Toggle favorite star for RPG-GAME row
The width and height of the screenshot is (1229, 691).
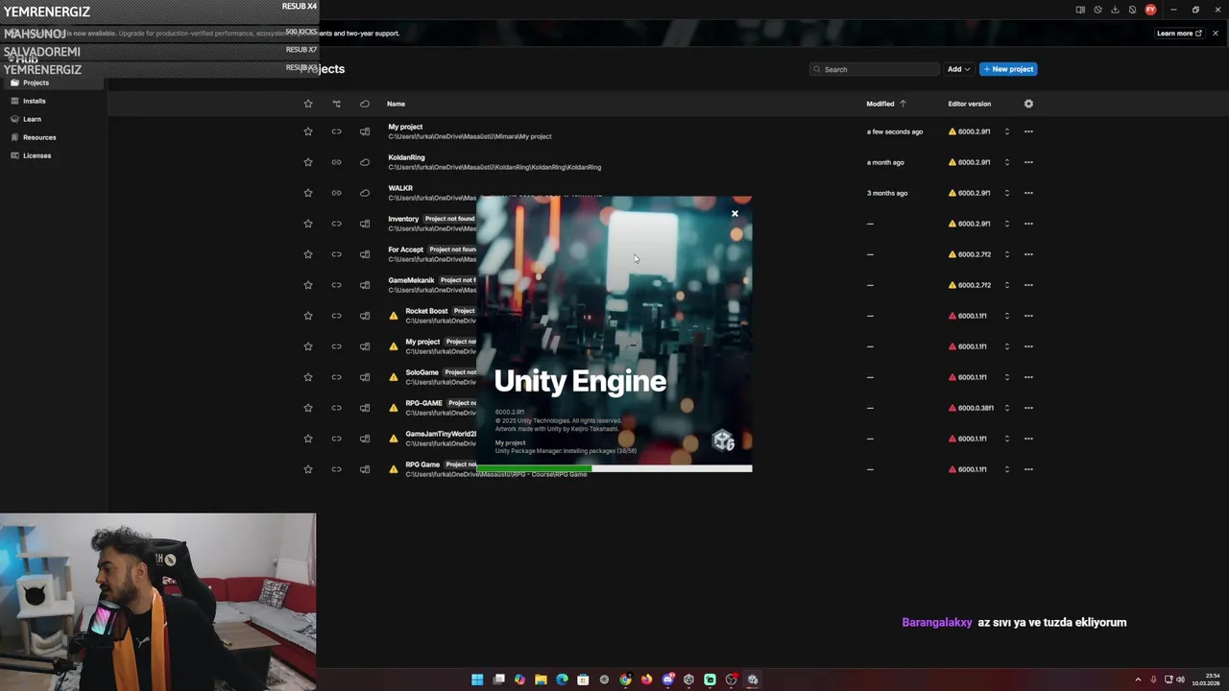tap(308, 408)
